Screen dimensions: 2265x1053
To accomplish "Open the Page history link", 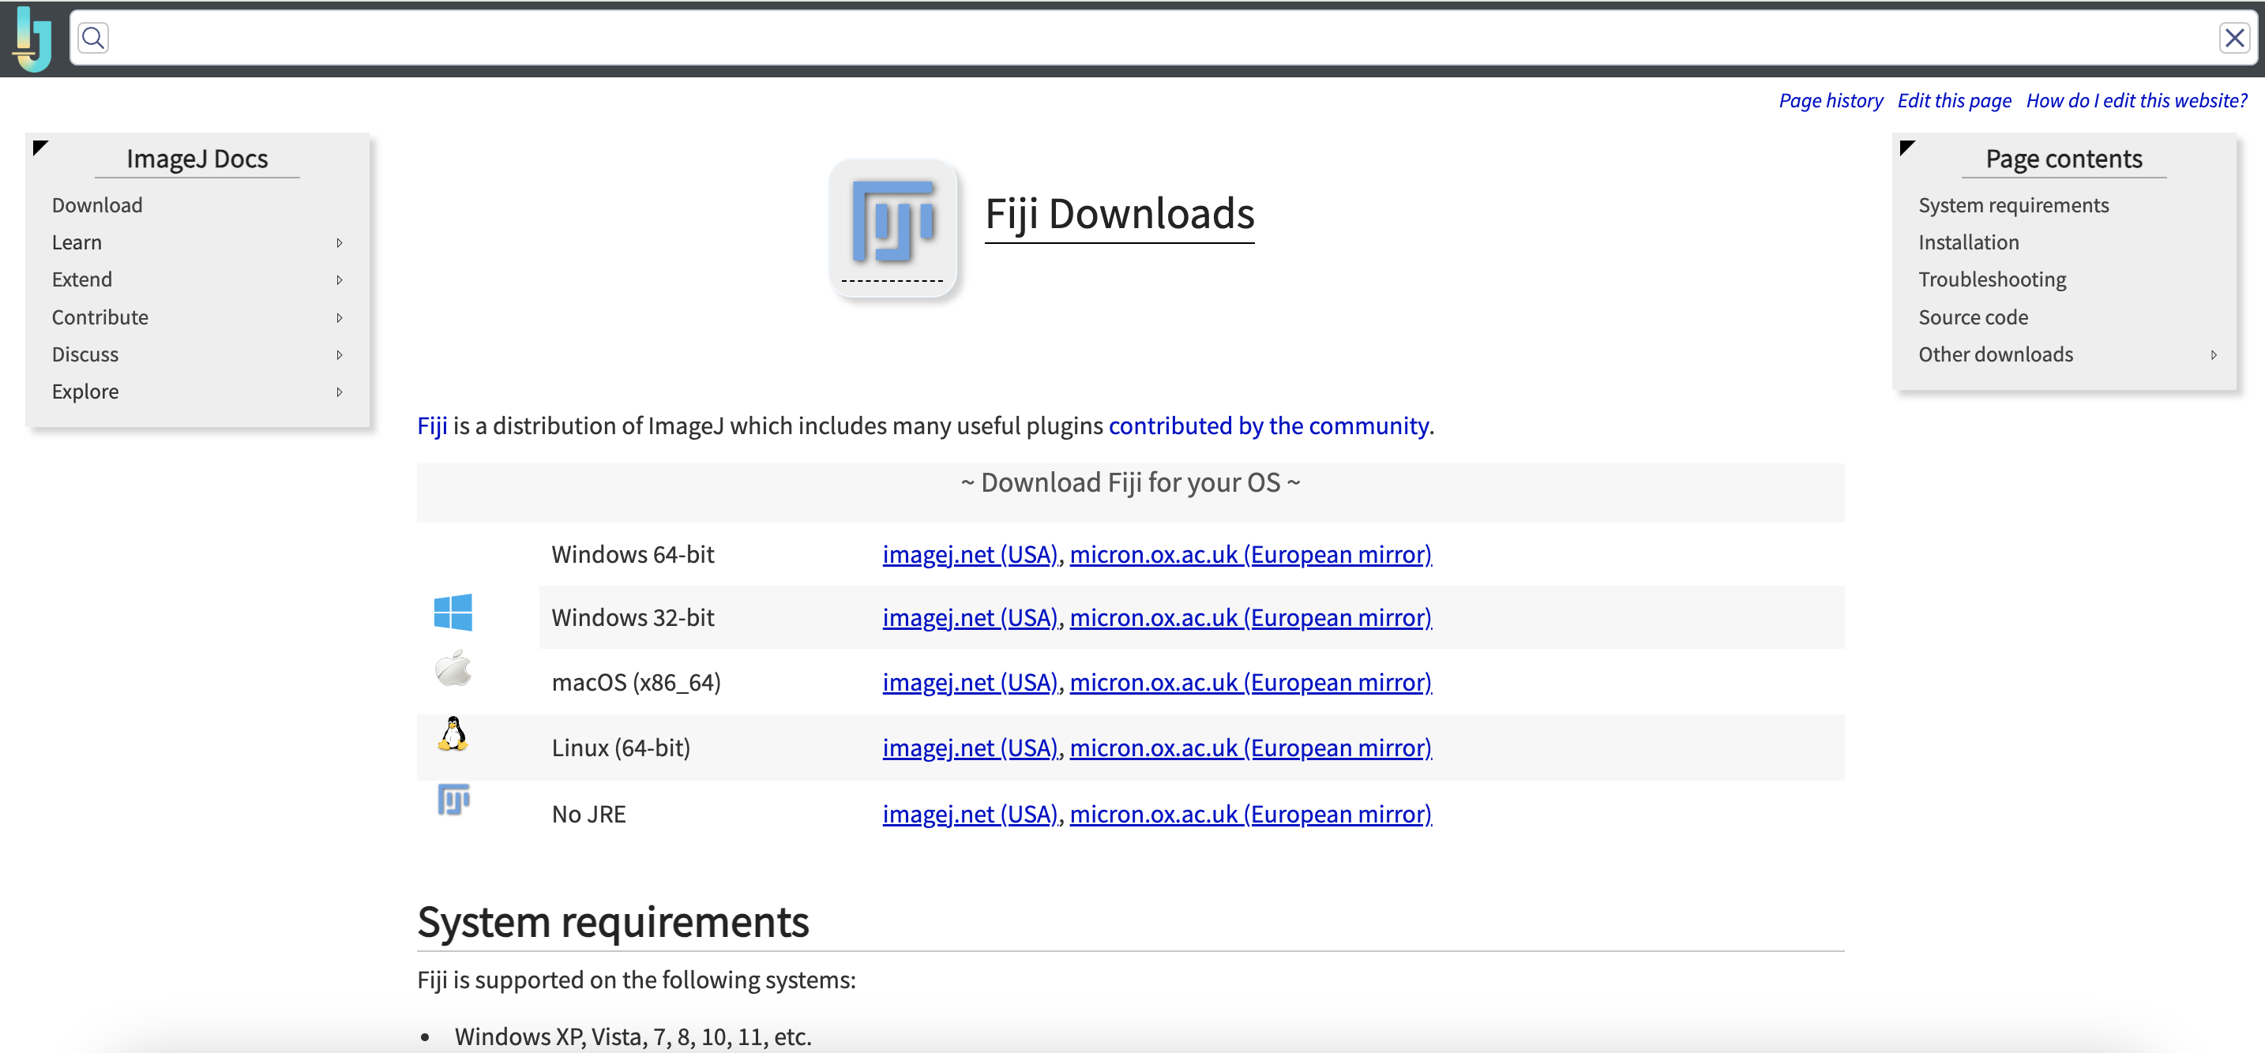I will [x=1831, y=100].
